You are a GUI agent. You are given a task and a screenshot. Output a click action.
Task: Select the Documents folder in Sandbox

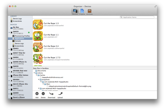(41, 71)
